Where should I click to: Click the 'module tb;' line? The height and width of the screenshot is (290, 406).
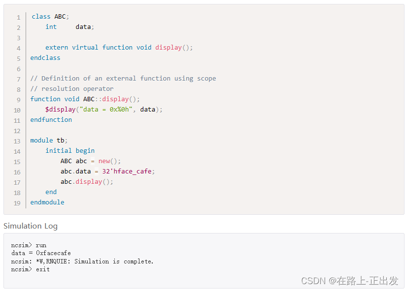(x=49, y=141)
